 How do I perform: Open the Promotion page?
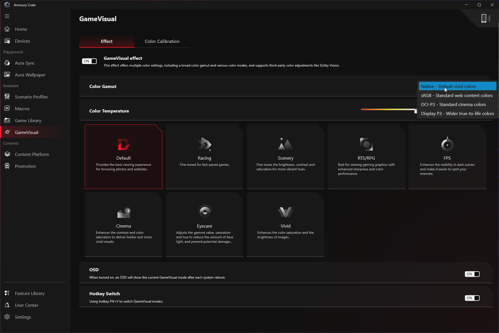[x=35, y=166]
